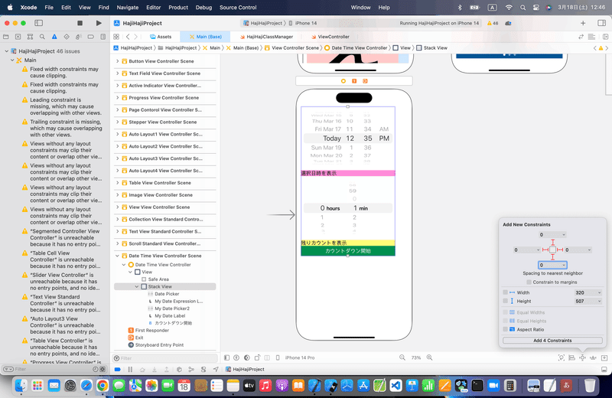Select Storyboard Entry Point in outline
The image size is (612, 398).
159,345
